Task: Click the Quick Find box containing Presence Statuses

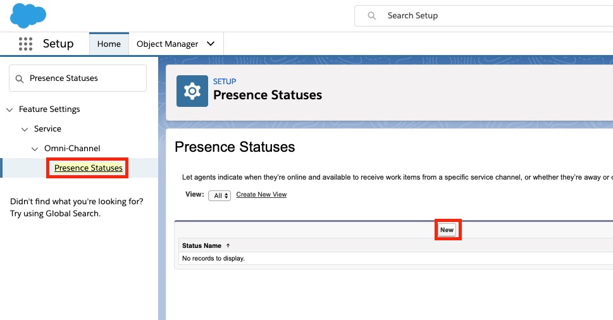Action: coord(78,78)
